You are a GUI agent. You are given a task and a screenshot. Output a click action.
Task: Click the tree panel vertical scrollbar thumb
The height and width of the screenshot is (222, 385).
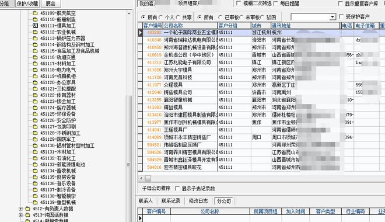[129, 159]
